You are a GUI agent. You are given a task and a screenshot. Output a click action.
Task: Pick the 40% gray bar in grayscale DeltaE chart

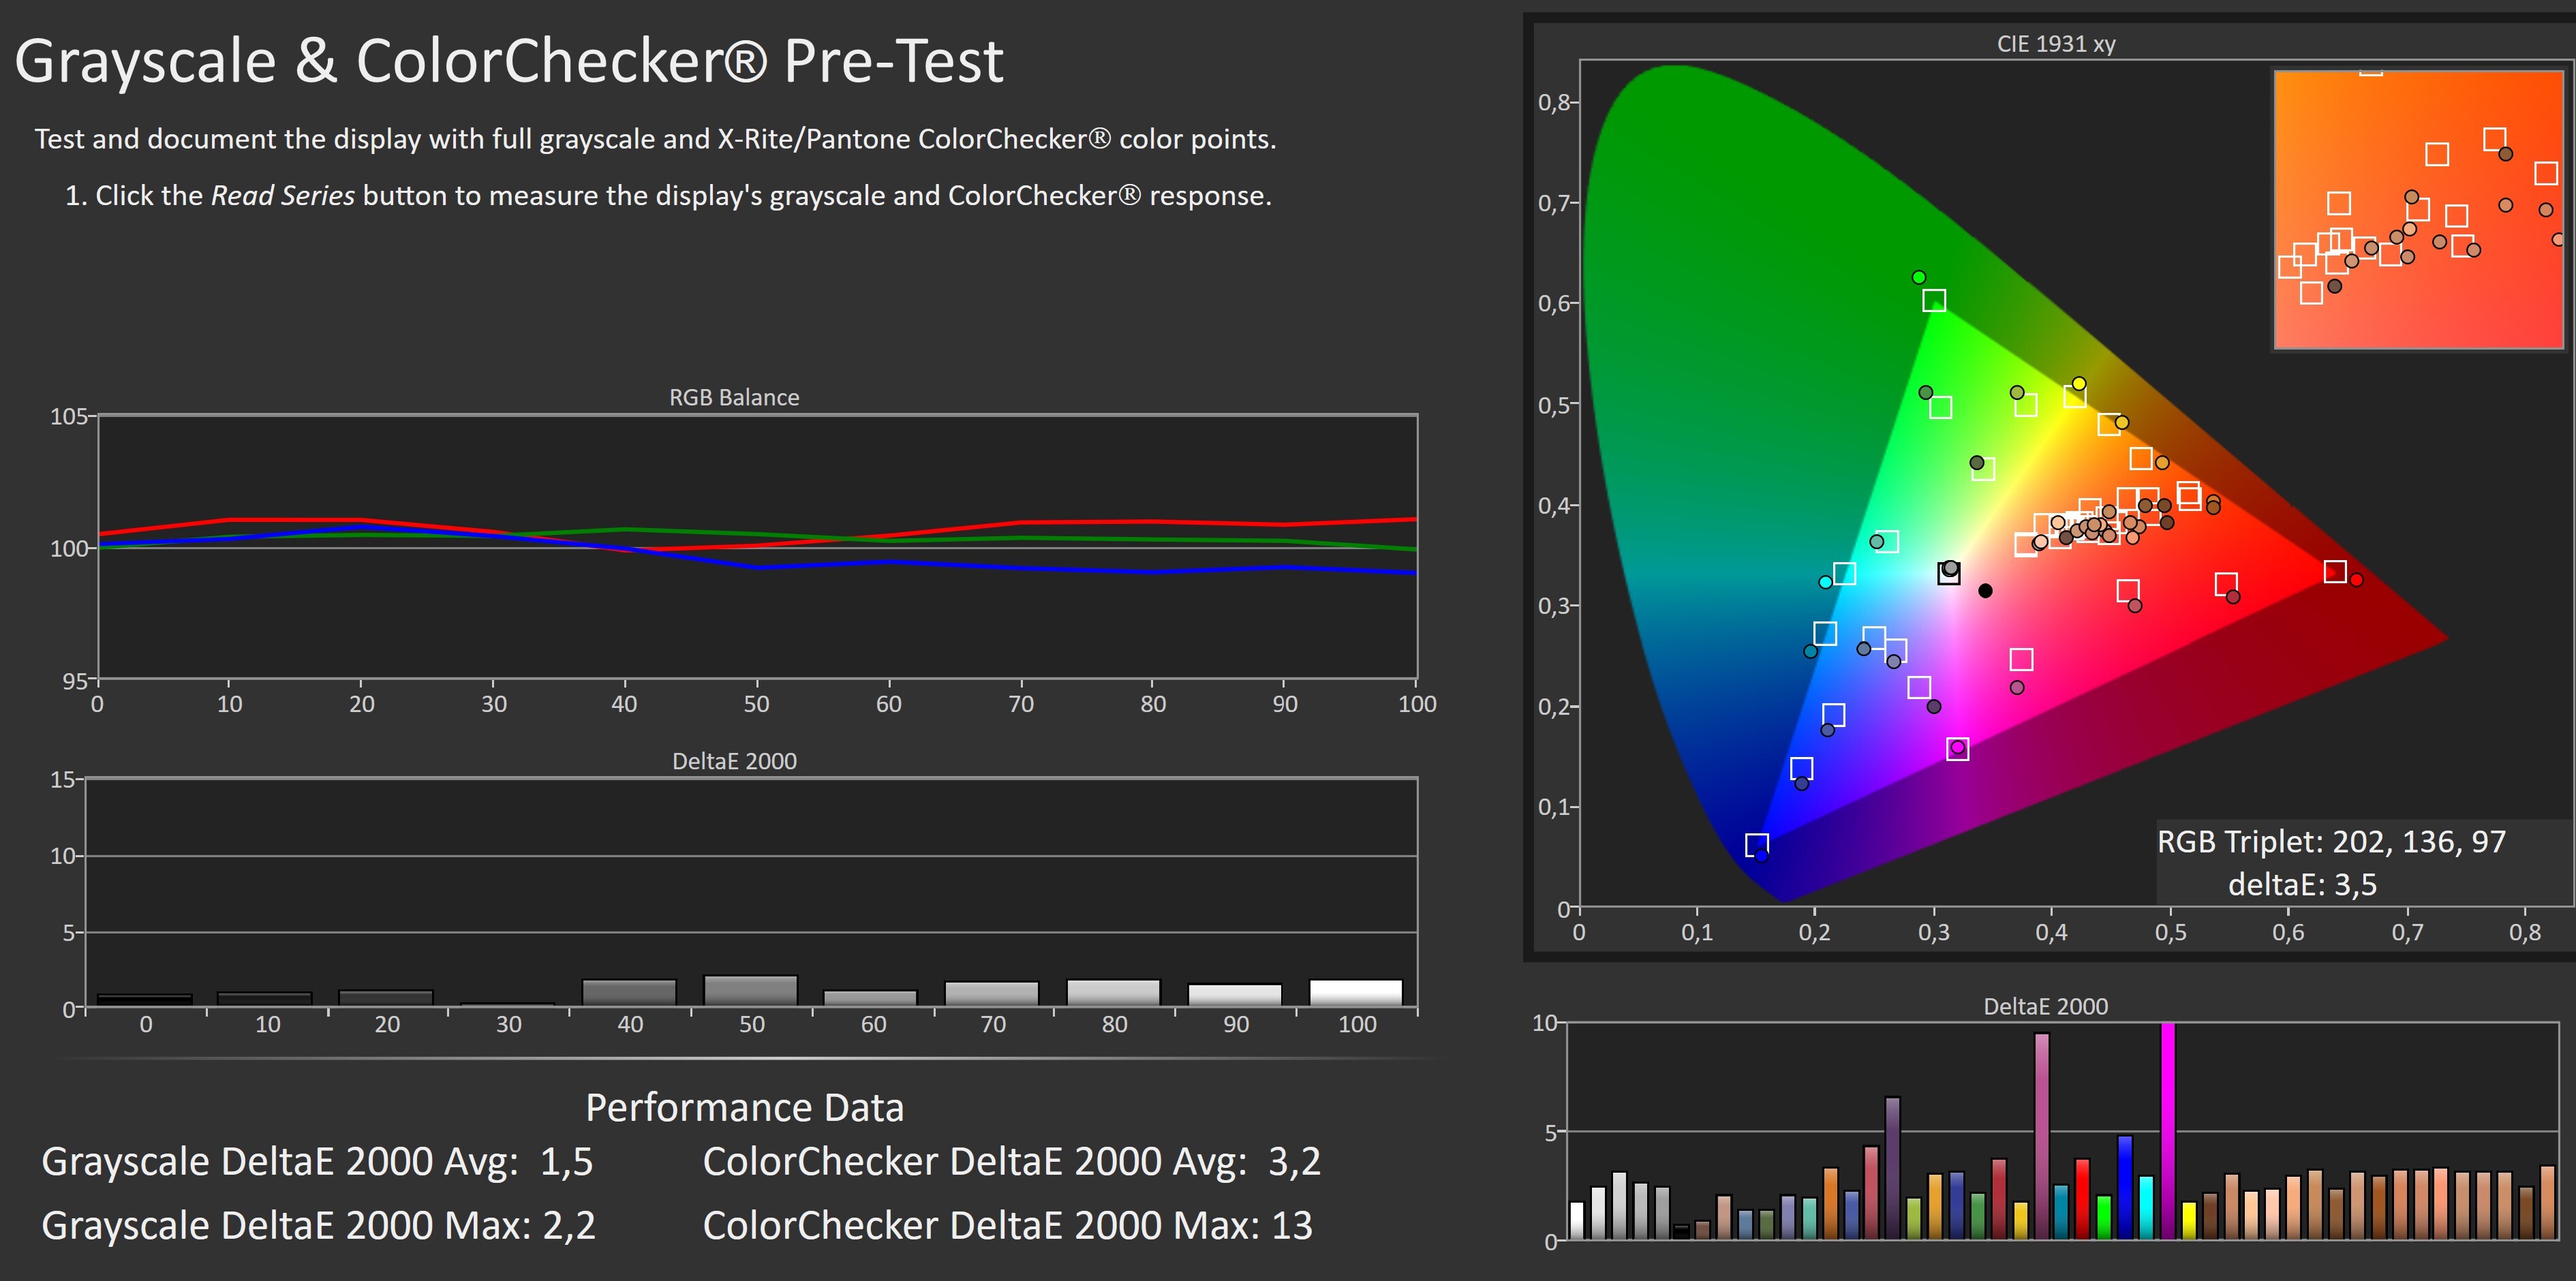(629, 993)
